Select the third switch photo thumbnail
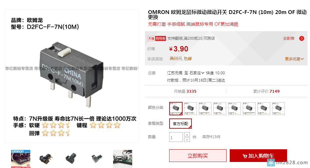Image resolution: width=310 pixels, height=168 pixels. tap(71, 159)
